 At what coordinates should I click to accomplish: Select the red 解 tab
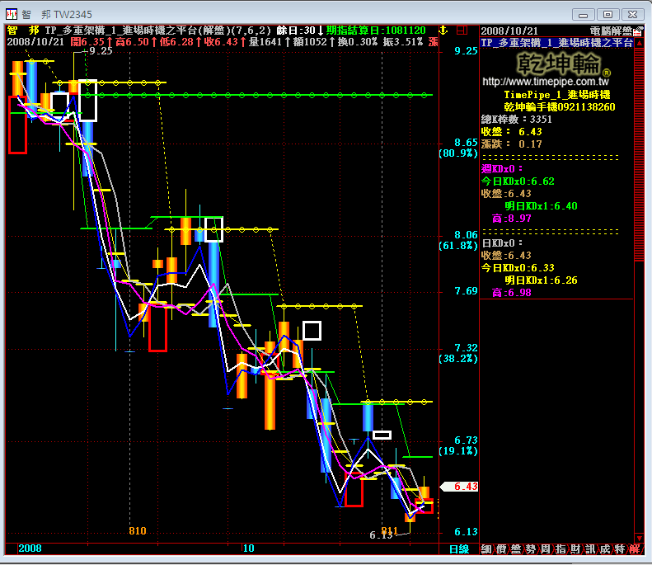635,549
